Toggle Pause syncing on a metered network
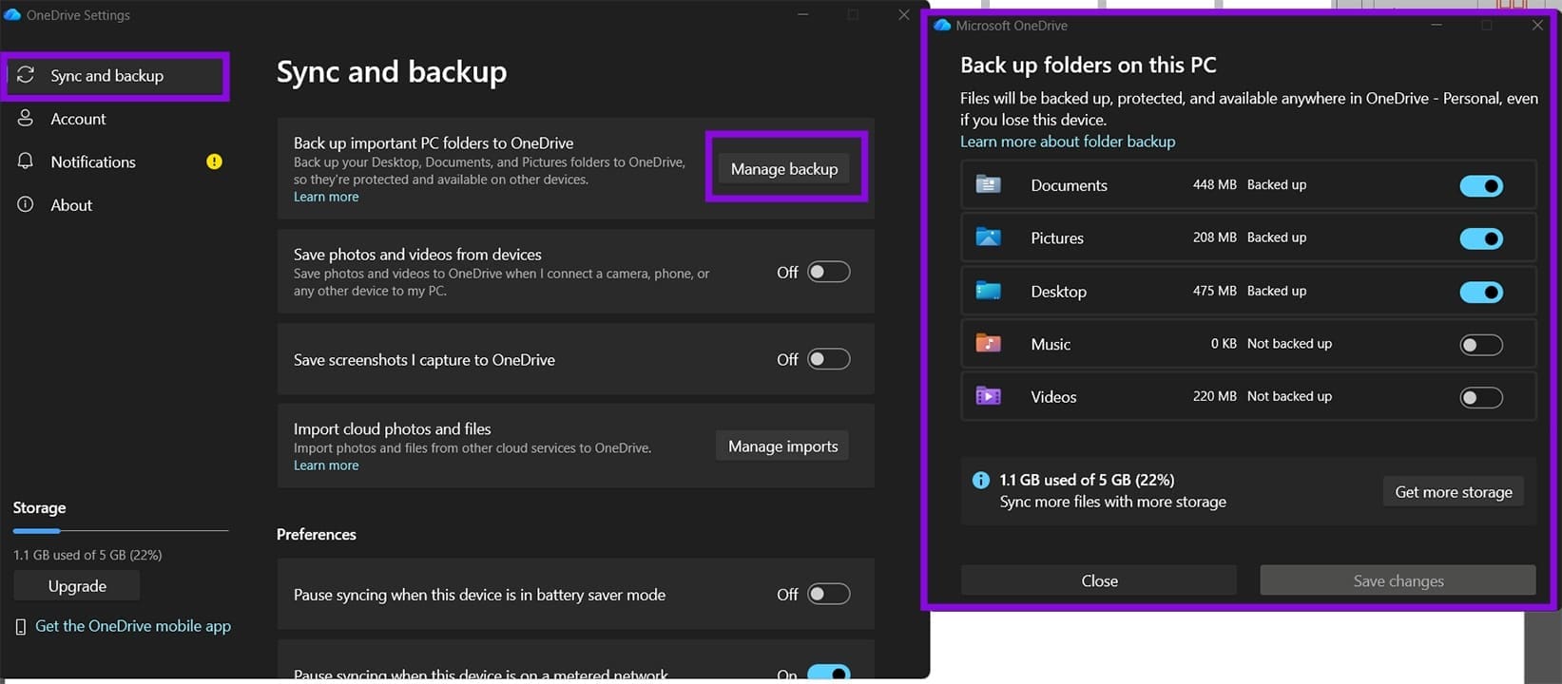1562x684 pixels. pos(828,673)
